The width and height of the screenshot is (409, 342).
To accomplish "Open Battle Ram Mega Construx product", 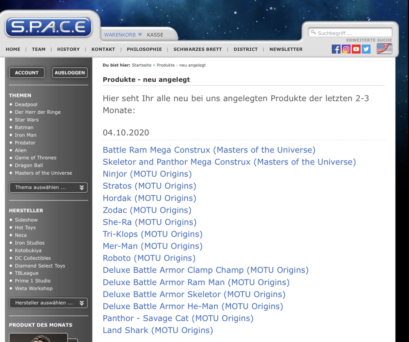I will click(209, 150).
